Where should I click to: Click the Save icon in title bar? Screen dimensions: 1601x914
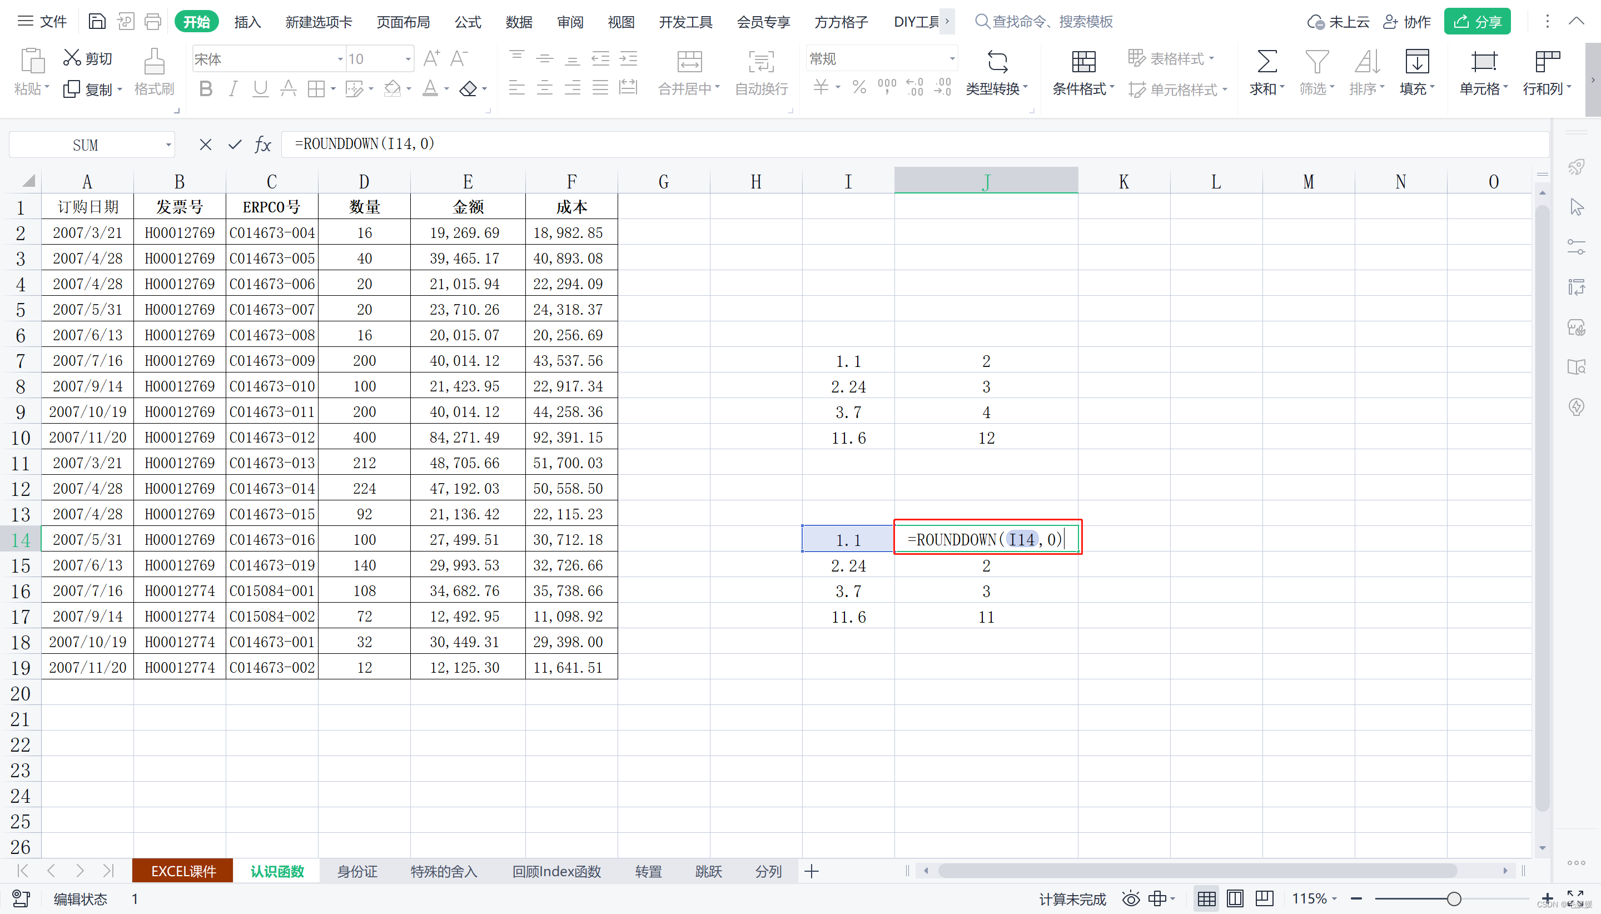[97, 21]
